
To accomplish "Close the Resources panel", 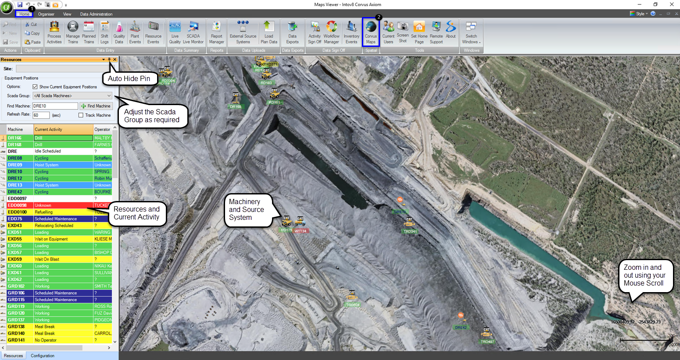I will (x=115, y=60).
